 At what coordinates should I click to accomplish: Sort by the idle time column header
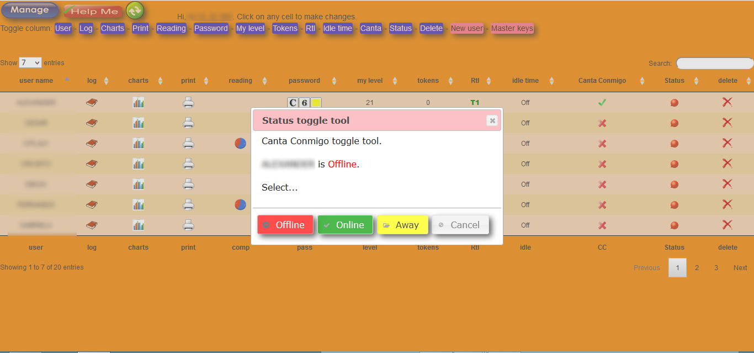click(x=525, y=81)
